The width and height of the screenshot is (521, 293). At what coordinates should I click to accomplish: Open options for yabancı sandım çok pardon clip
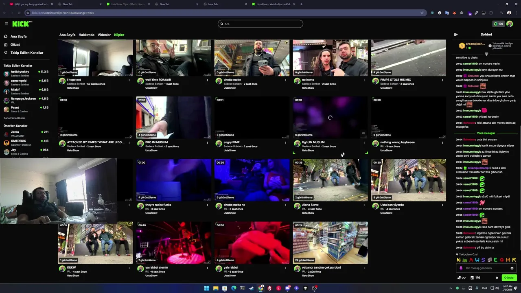coord(364,268)
